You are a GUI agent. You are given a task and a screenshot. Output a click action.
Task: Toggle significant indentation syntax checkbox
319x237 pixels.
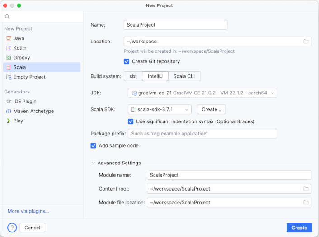pyautogui.click(x=131, y=121)
